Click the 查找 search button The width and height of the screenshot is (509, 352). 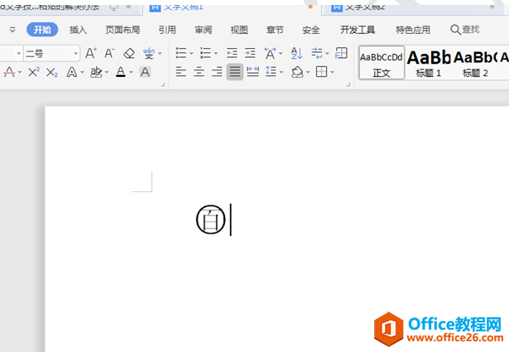(x=465, y=29)
